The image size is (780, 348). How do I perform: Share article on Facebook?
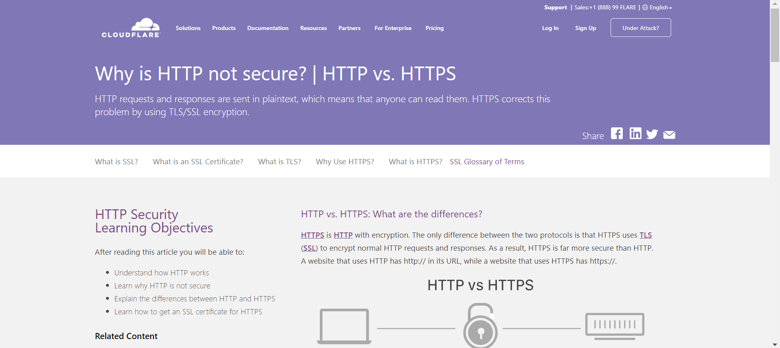point(617,133)
